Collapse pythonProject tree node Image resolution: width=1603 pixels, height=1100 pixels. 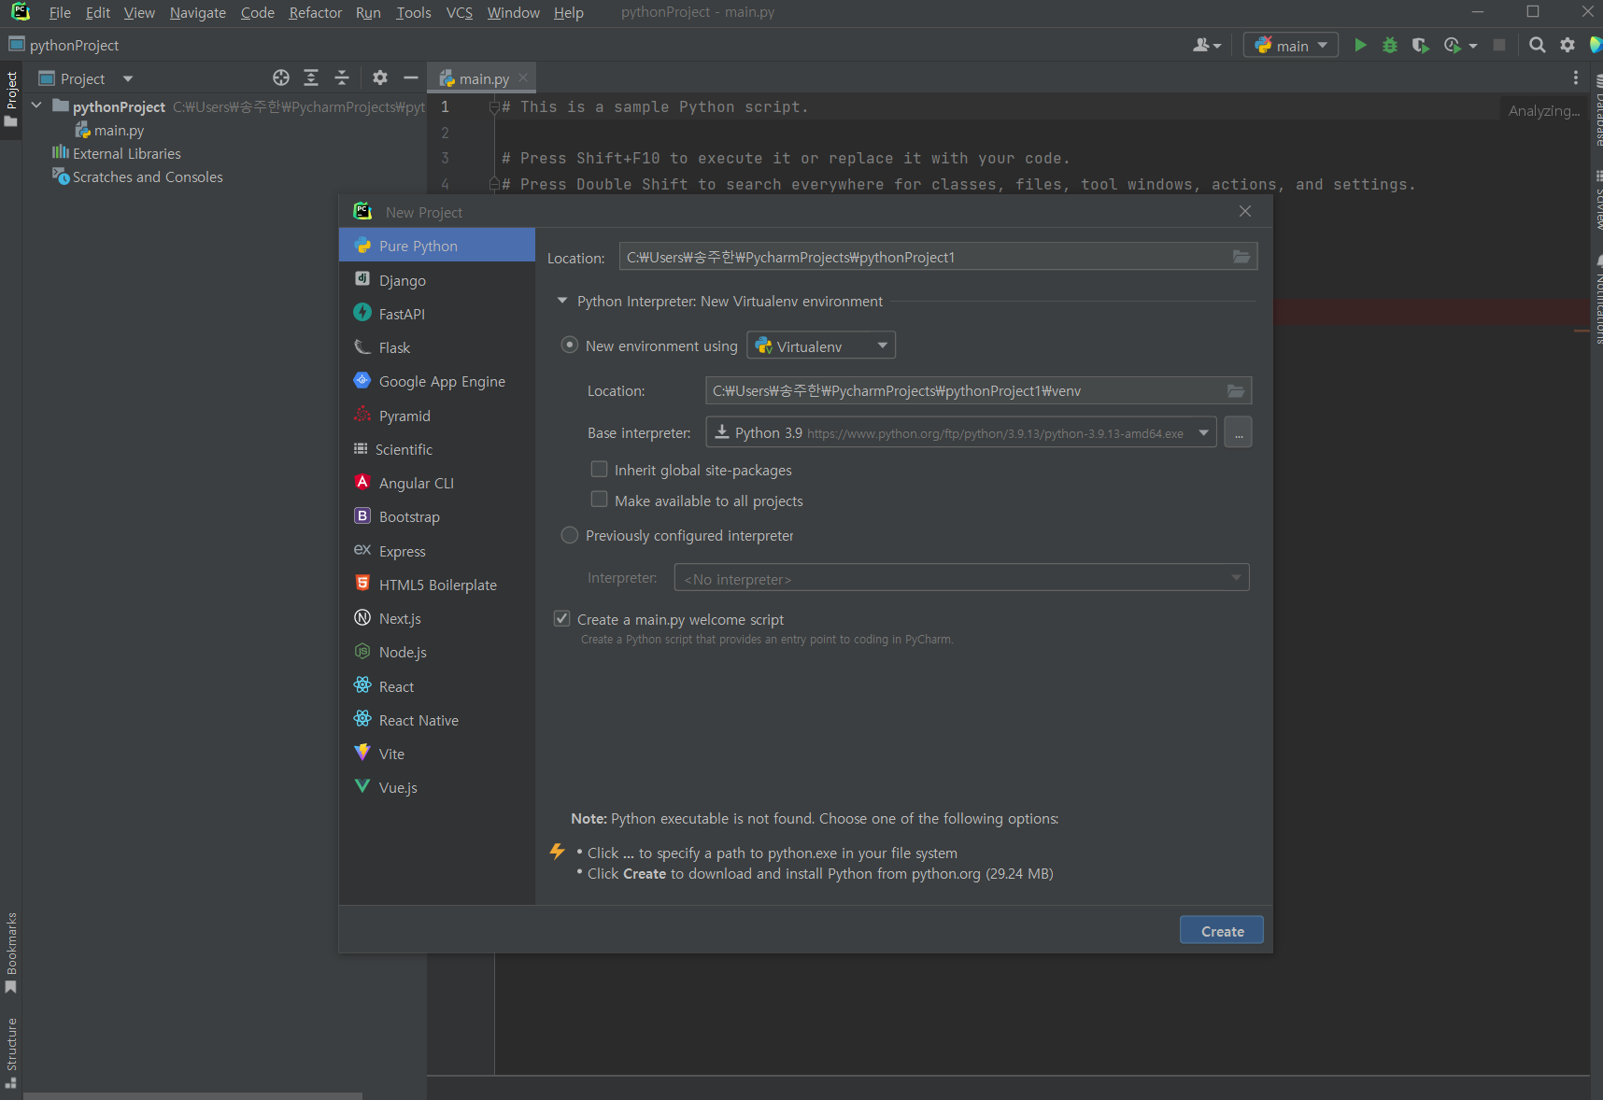36,106
